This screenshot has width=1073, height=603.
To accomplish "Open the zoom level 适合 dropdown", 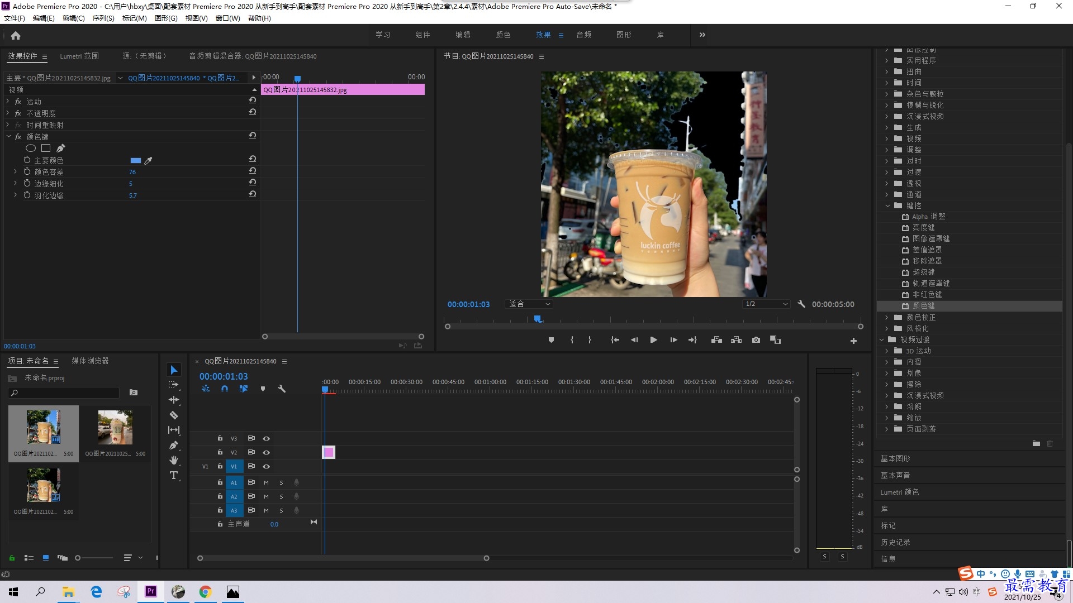I will coord(529,304).
